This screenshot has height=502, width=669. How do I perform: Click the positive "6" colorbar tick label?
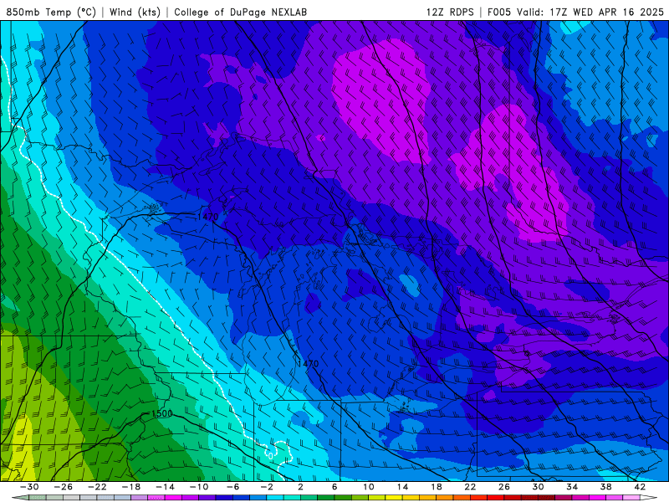334,487
